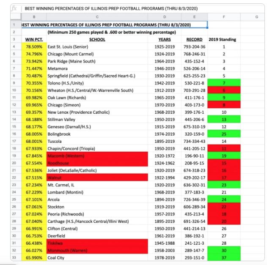Select years 1895-2019 in Tuscola row

(x=165, y=141)
